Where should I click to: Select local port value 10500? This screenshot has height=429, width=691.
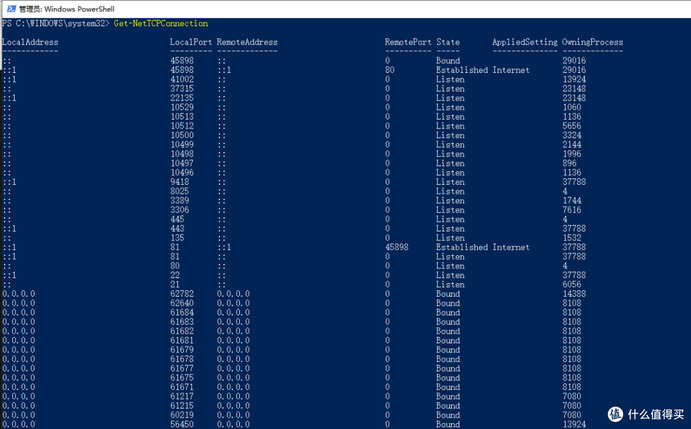pos(182,135)
